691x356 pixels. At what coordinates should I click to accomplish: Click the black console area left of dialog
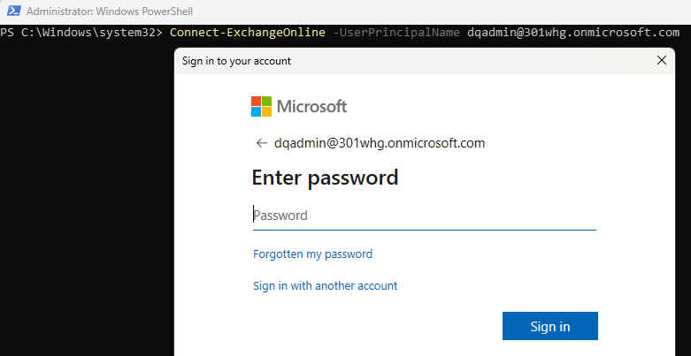tap(87, 198)
